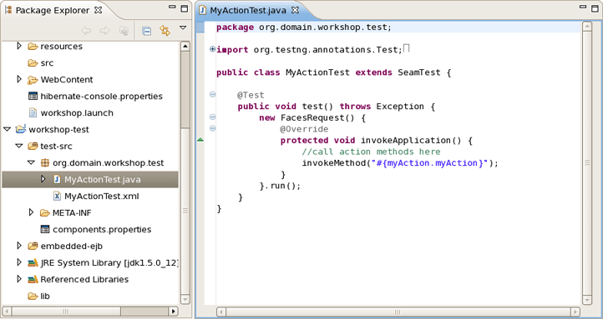Click the Up navigation icon in Package Explorer

124,31
